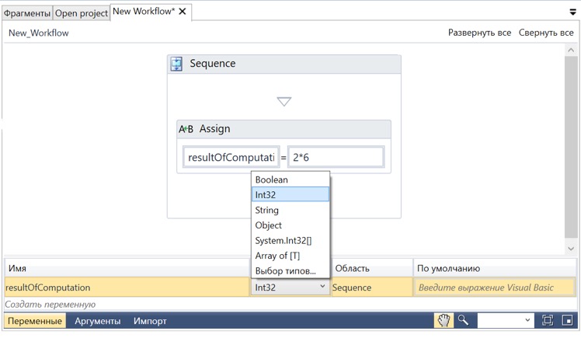Open the Аргументы panel tab
The width and height of the screenshot is (581, 338).
[x=97, y=321]
